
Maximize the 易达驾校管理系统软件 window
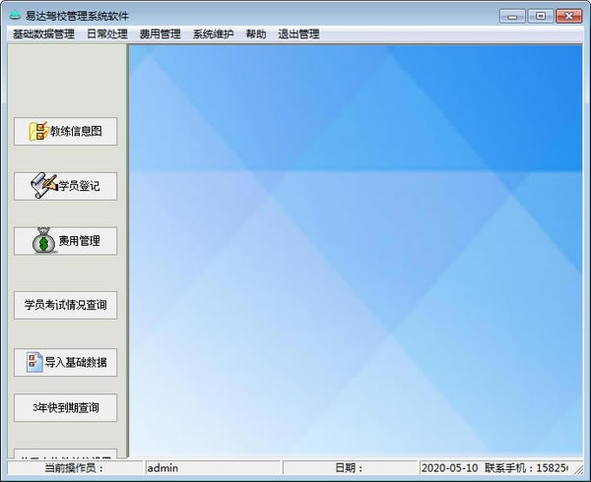tap(540, 16)
